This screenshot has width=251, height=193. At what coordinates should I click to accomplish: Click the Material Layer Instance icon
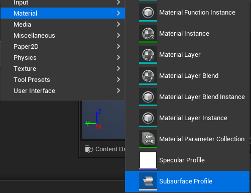(148, 118)
